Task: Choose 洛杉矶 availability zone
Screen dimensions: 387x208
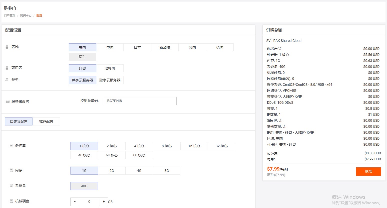Action: point(110,68)
